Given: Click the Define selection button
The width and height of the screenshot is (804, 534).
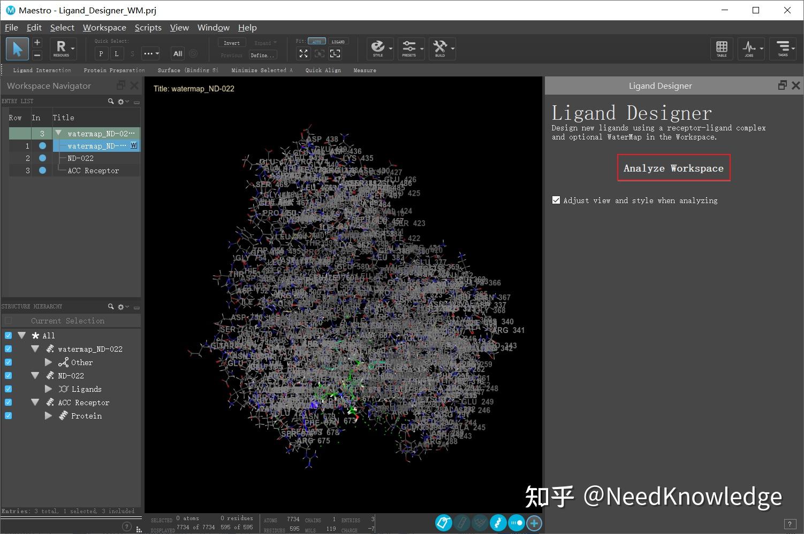Looking at the screenshot, I should pyautogui.click(x=263, y=55).
